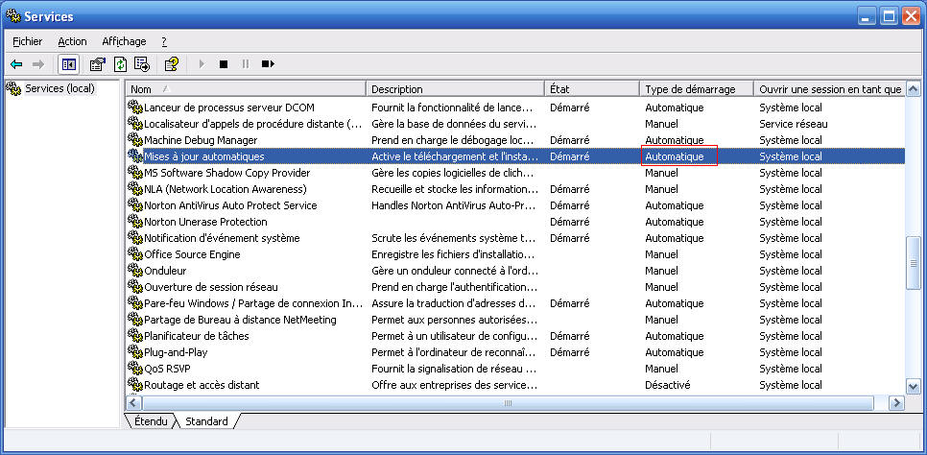Click the Back arrow in the toolbar
The height and width of the screenshot is (455, 927).
[x=16, y=64]
